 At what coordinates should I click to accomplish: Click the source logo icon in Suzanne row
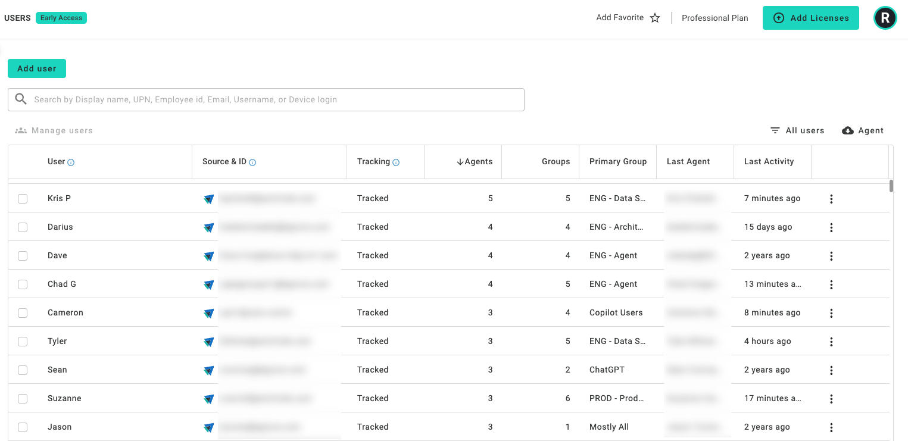pos(208,399)
